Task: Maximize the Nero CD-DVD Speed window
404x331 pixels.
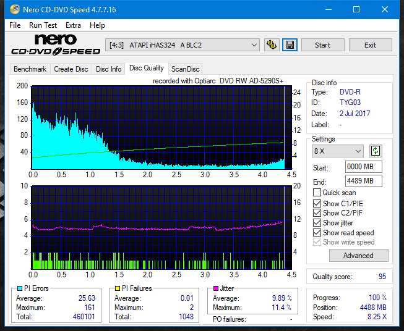Action: [x=356, y=9]
